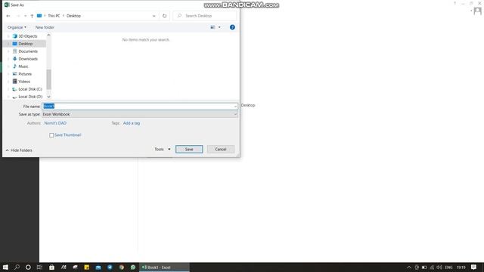Open the Tools dropdown menu
This screenshot has height=272, width=484.
163,150
